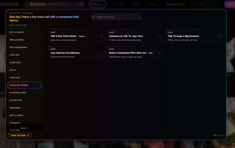
Task: Click arrow on Build a Companion card
Action: click(x=160, y=53)
